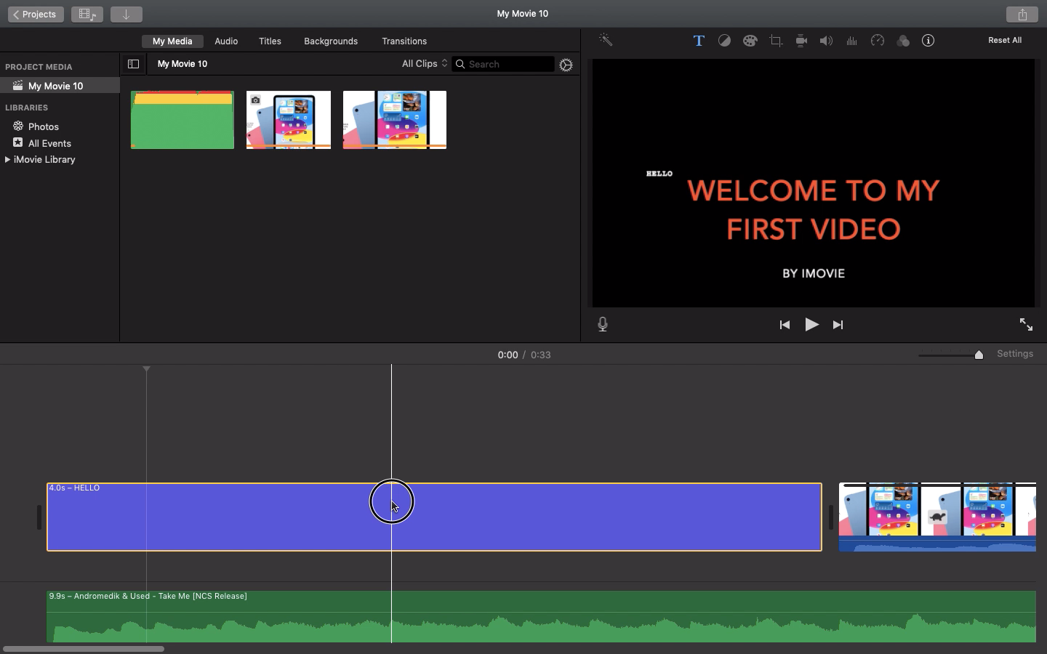The height and width of the screenshot is (654, 1047).
Task: Open the All Clips filter dropdown
Action: (425, 64)
